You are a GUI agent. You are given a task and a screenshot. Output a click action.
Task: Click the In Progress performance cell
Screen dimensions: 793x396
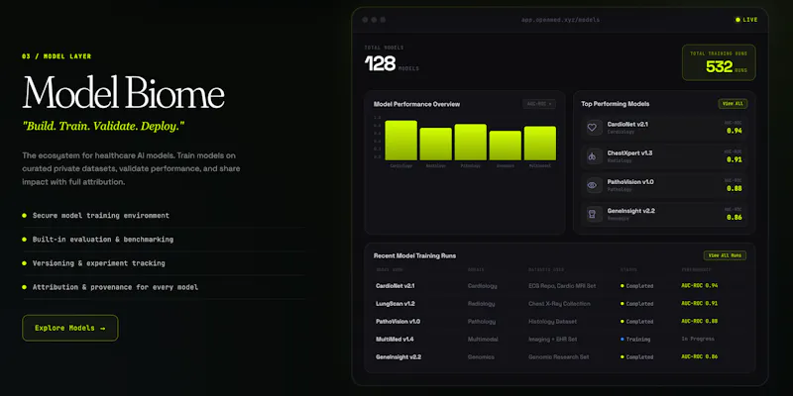(x=698, y=339)
